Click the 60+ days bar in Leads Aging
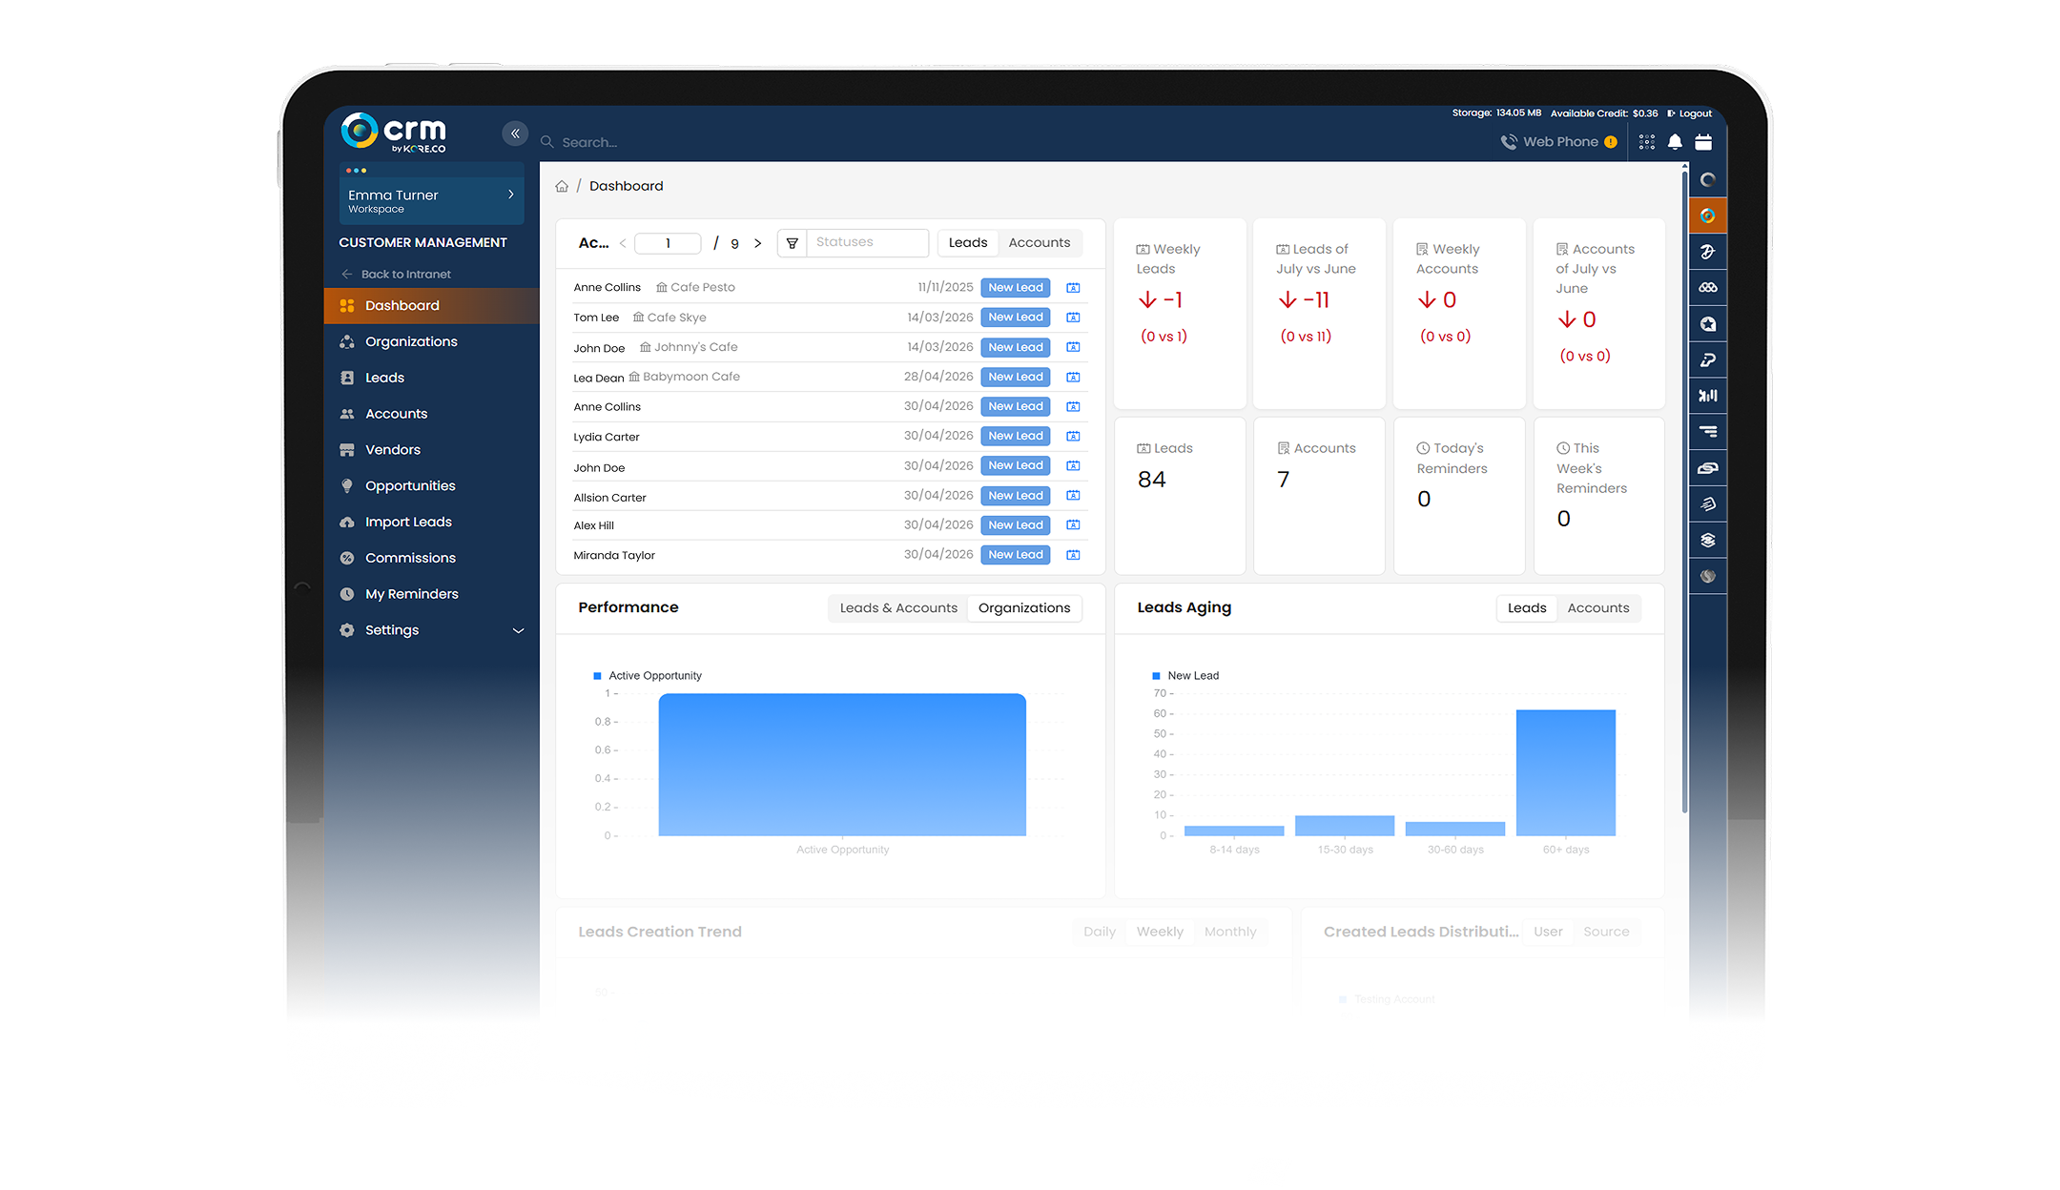 [x=1566, y=773]
